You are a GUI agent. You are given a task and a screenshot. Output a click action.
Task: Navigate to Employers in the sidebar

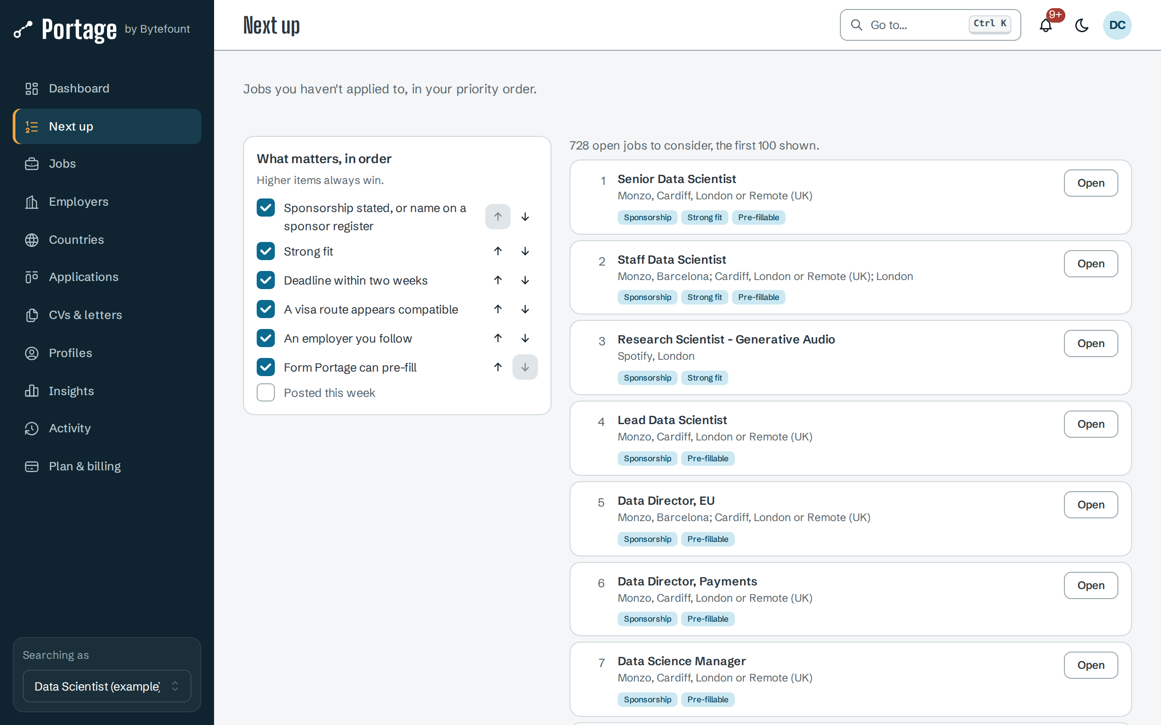point(107,202)
